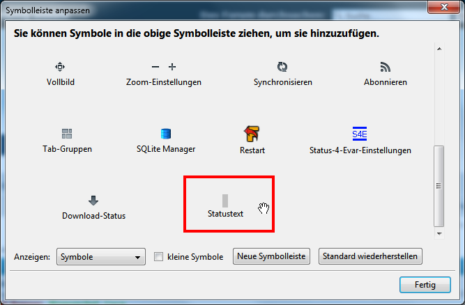Click the Zoom-Einstellungen plus icon
The height and width of the screenshot is (305, 465).
point(172,67)
